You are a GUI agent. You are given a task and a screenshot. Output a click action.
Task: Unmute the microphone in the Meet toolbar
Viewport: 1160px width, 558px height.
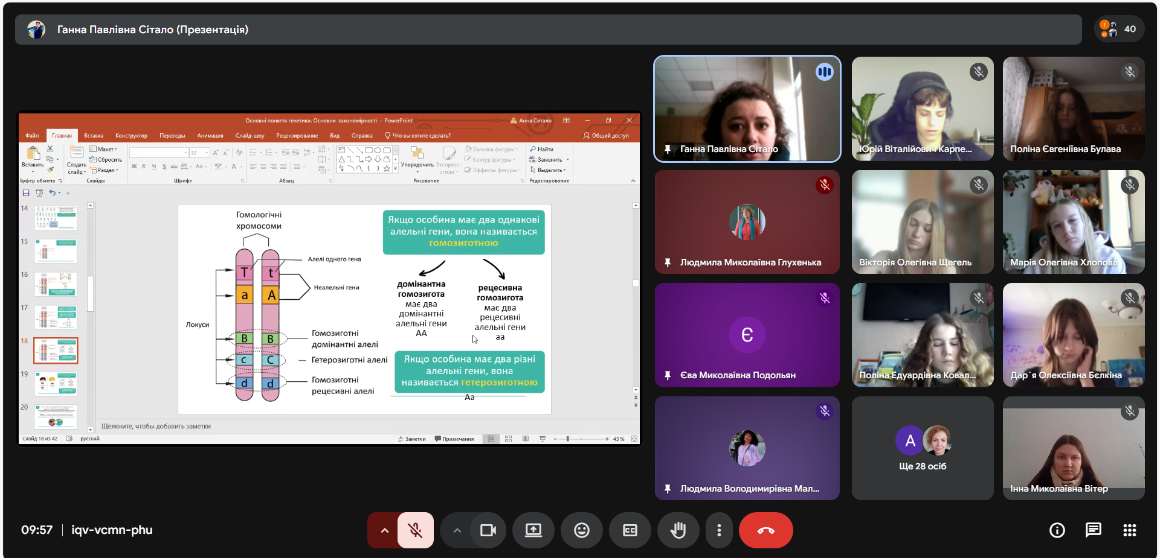point(415,530)
